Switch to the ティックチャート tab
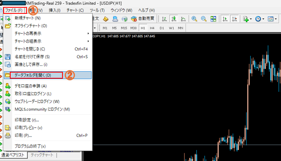Viewport: 281px width, 161px height. (42, 155)
